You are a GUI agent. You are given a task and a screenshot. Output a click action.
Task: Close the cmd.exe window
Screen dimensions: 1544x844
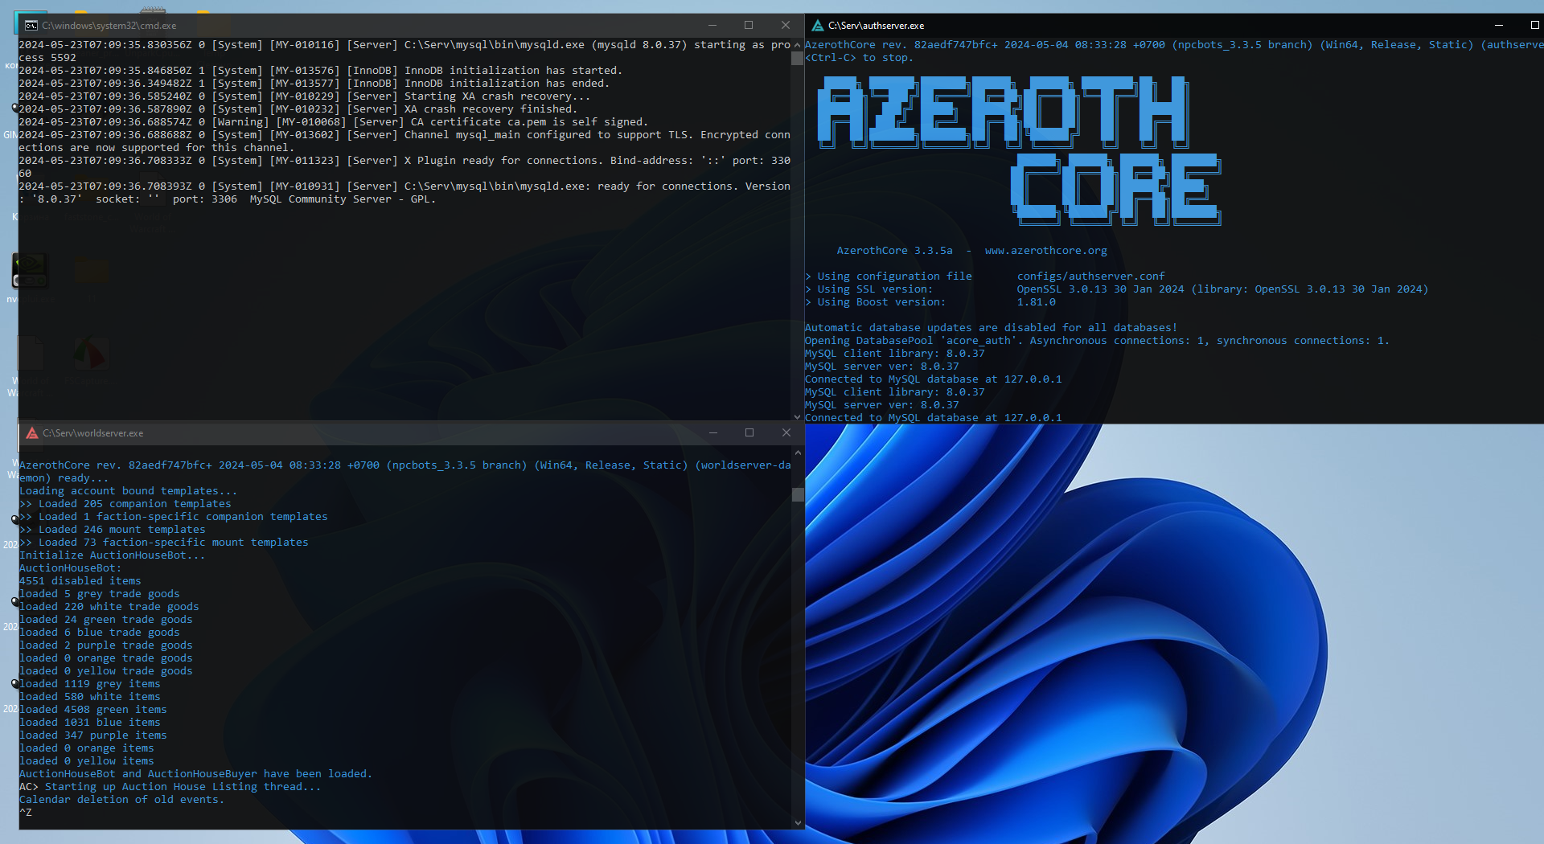click(x=786, y=26)
